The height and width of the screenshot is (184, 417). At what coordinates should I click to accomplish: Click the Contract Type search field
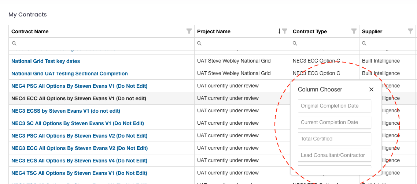[324, 43]
